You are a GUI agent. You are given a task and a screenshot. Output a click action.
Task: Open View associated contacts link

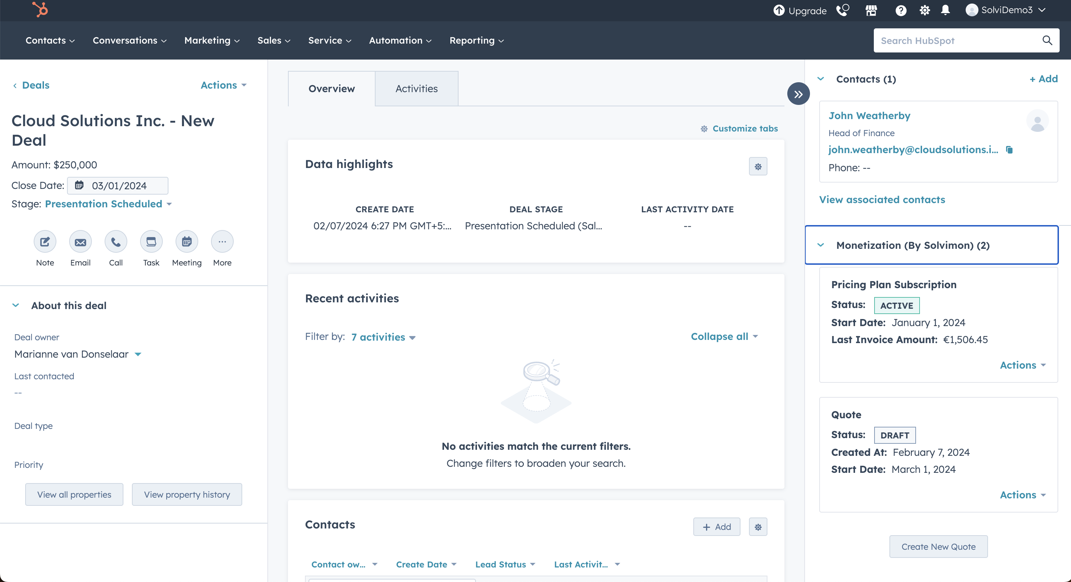(882, 200)
